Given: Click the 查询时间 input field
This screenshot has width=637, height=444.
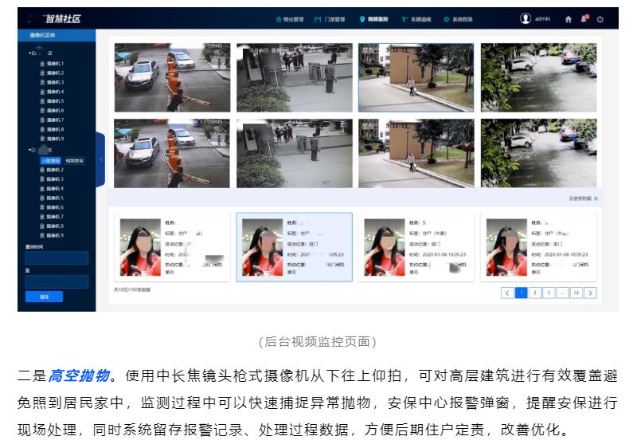Looking at the screenshot, I should click(57, 258).
